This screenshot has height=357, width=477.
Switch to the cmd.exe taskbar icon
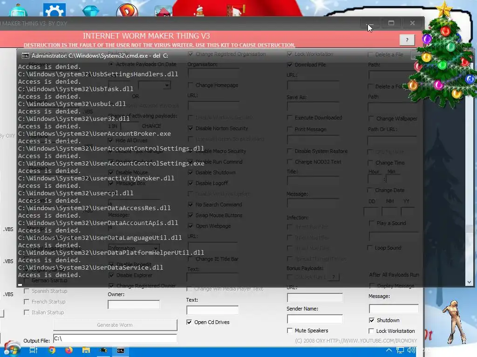tap(121, 350)
